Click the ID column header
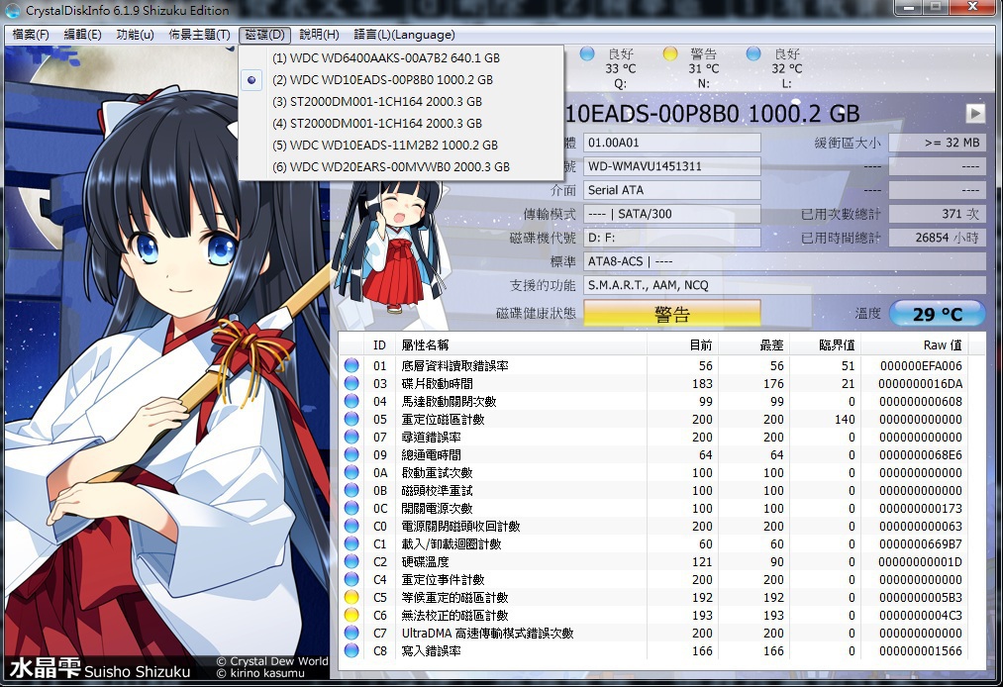This screenshot has width=1003, height=687. pos(379,344)
